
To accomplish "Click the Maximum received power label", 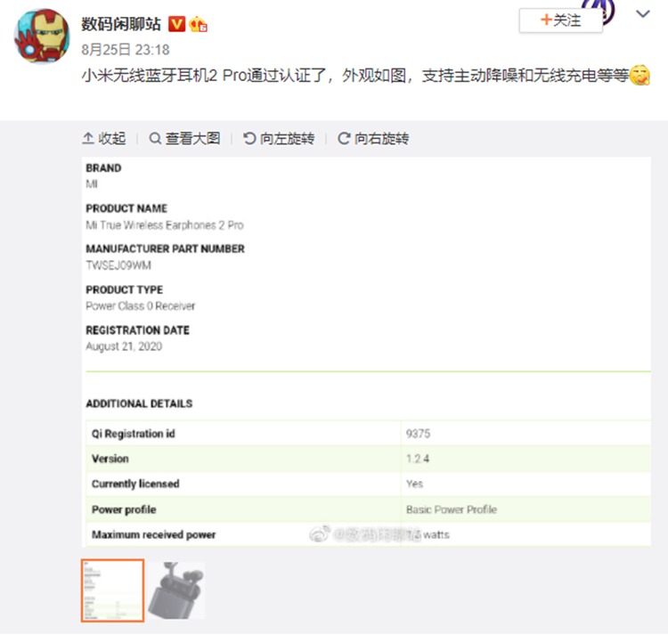I will point(154,535).
